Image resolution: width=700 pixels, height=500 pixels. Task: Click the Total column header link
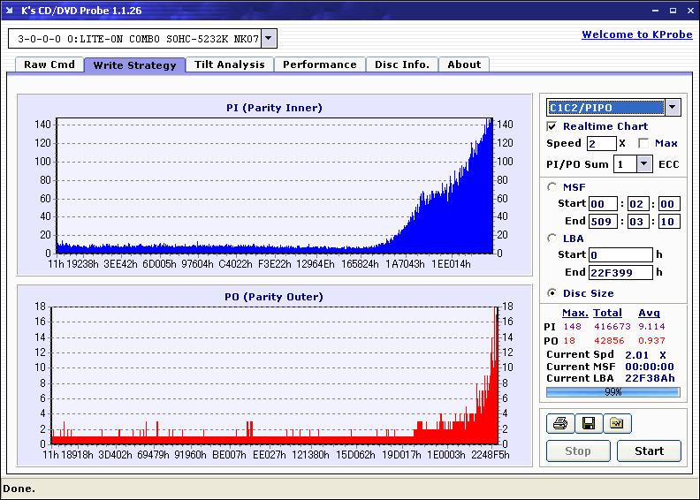607,313
